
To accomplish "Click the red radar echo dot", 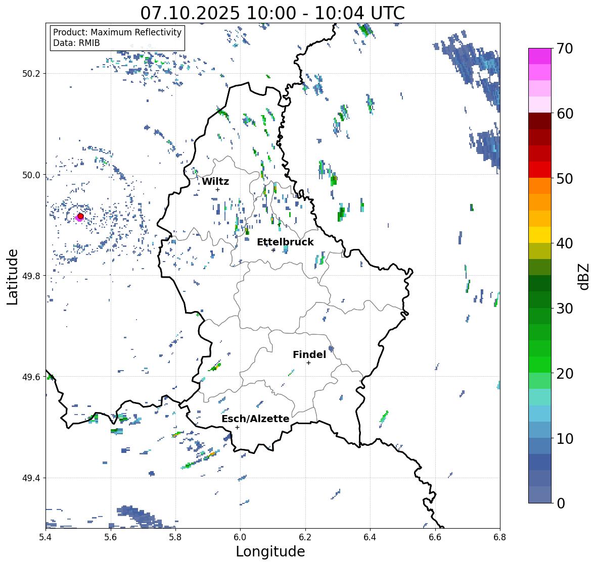I will click(x=80, y=216).
